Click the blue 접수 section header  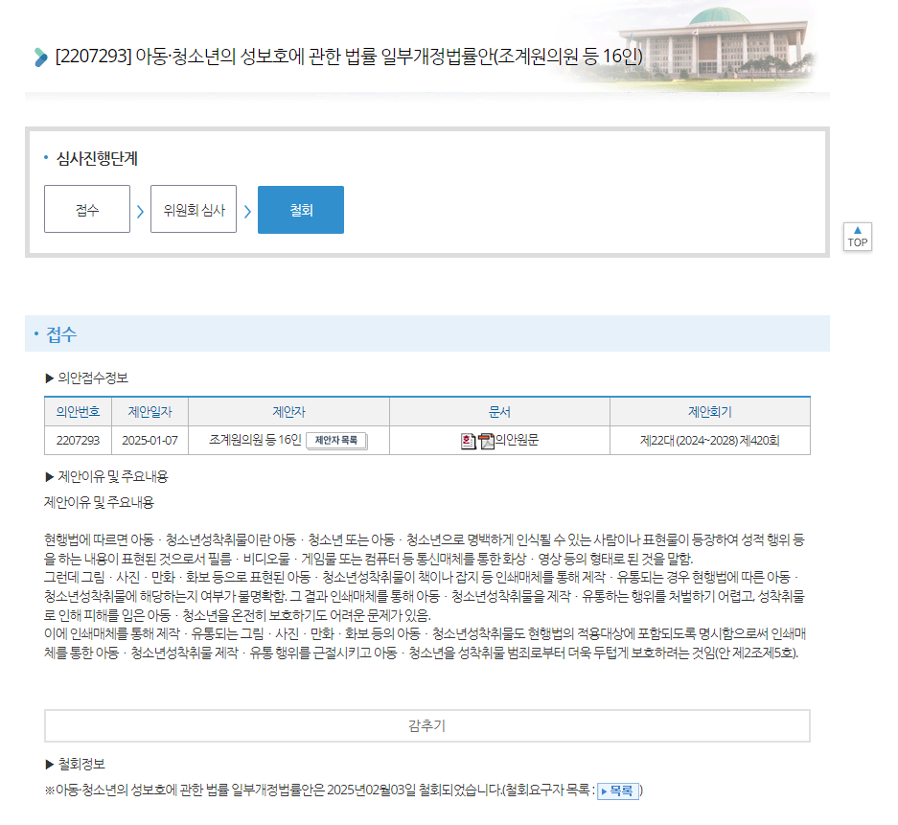pos(62,334)
